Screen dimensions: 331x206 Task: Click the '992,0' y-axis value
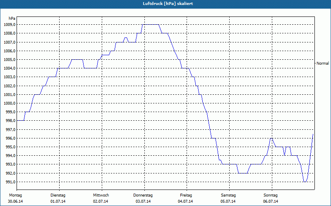(x=10, y=173)
